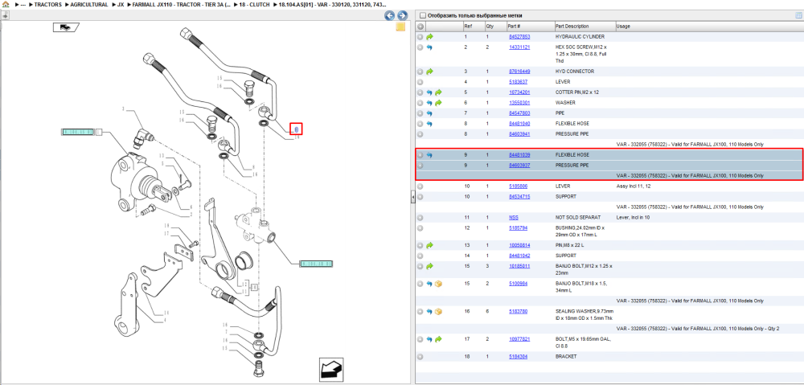Click callout 9 highlighted on diagram
This screenshot has height=385, width=804.
(297, 129)
